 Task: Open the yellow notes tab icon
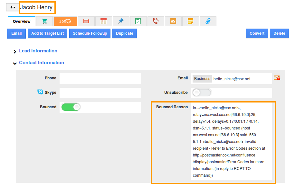tap(191, 21)
